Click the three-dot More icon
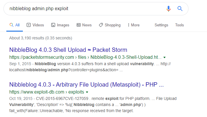Screen dimensions: 207x117 click(x=128, y=25)
